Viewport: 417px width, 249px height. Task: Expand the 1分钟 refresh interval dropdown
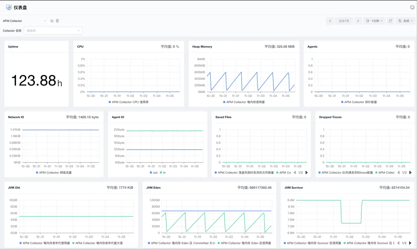[x=374, y=21]
